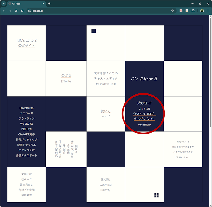
Task: Download the ポータブル (ZIP) link
Action: 144,119
